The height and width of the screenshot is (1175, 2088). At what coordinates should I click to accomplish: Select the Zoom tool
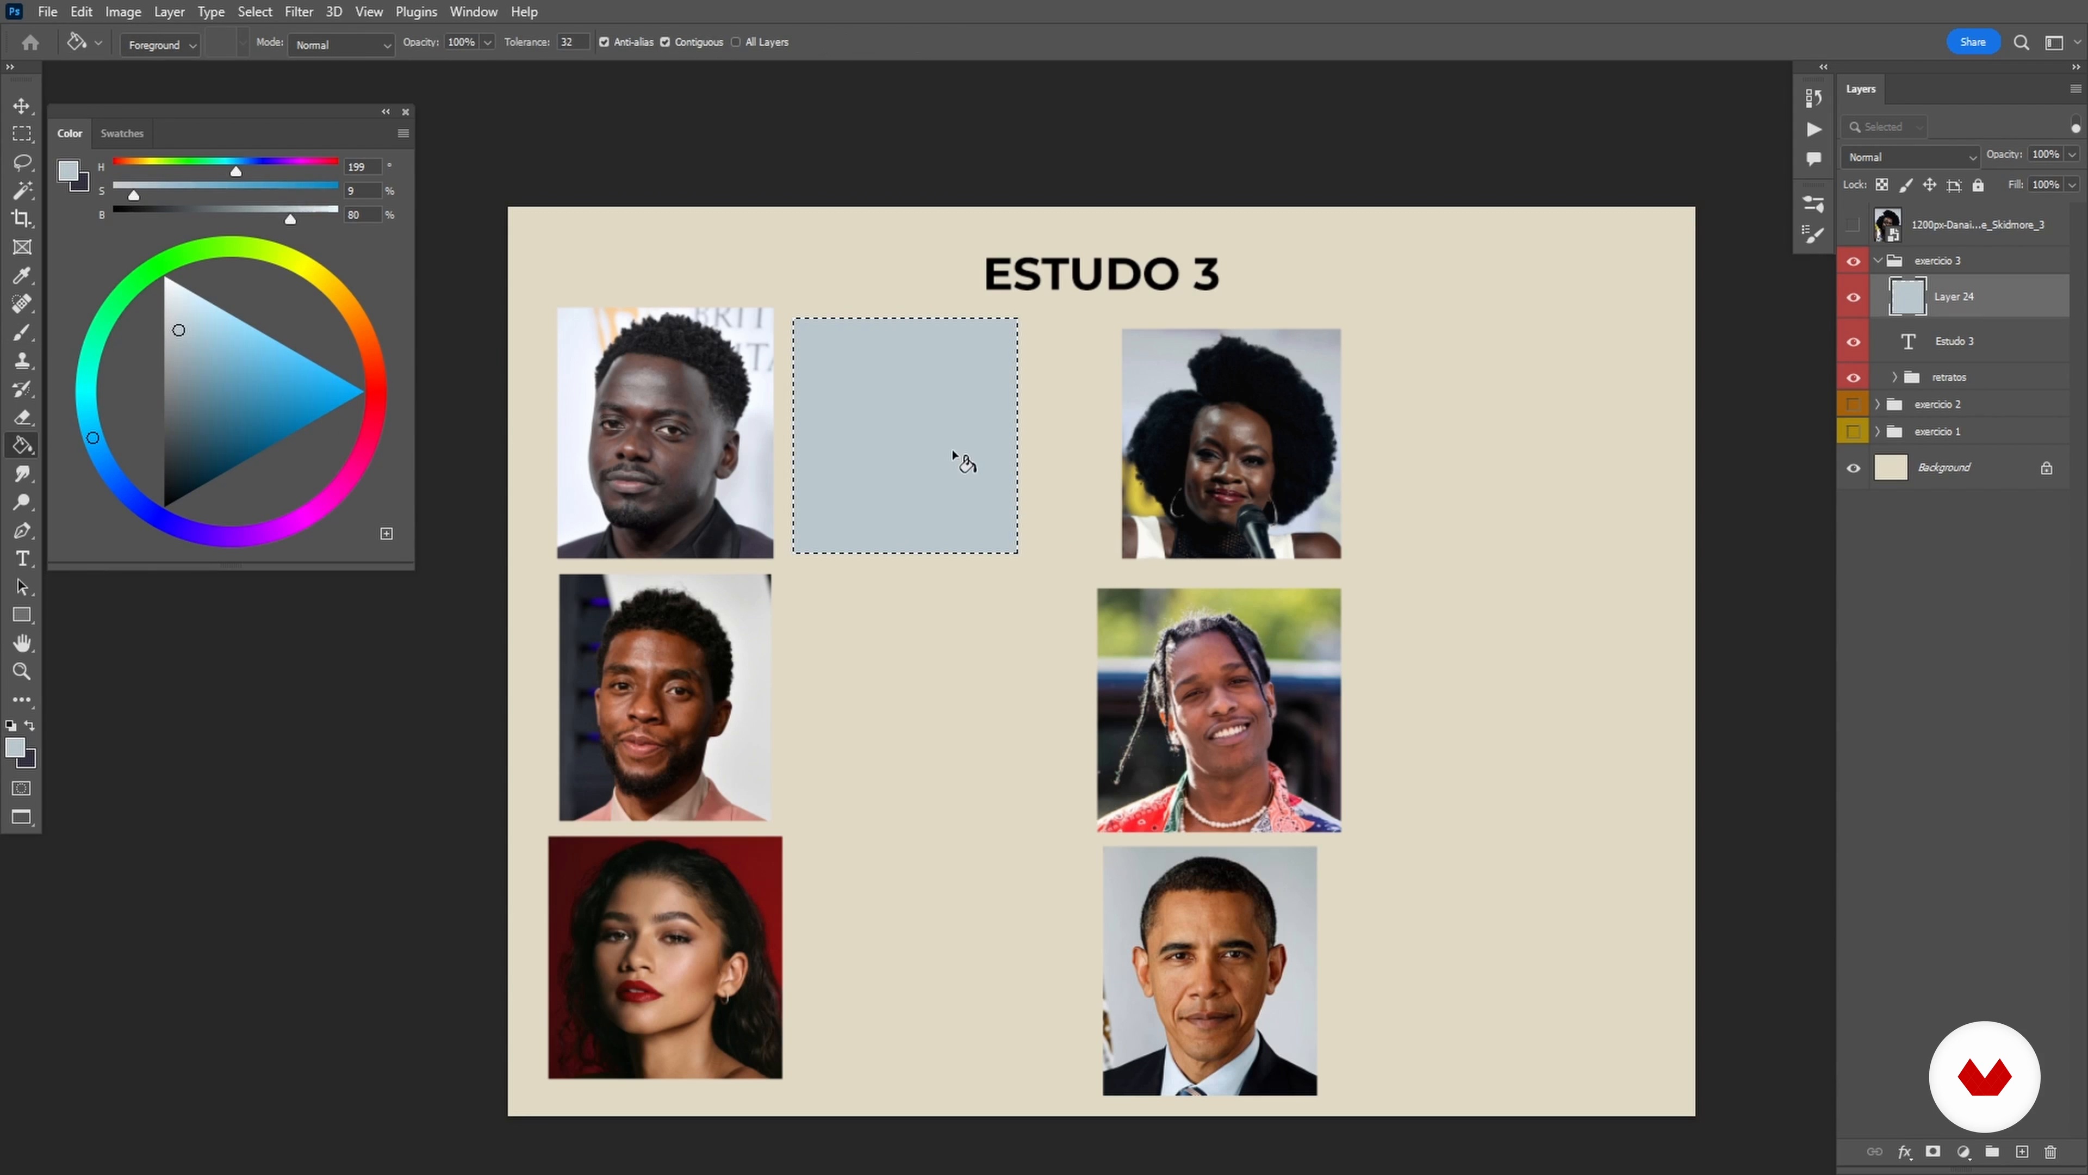click(x=22, y=671)
